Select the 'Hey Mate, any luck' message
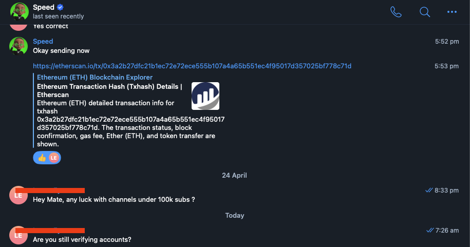 [x=114, y=200]
